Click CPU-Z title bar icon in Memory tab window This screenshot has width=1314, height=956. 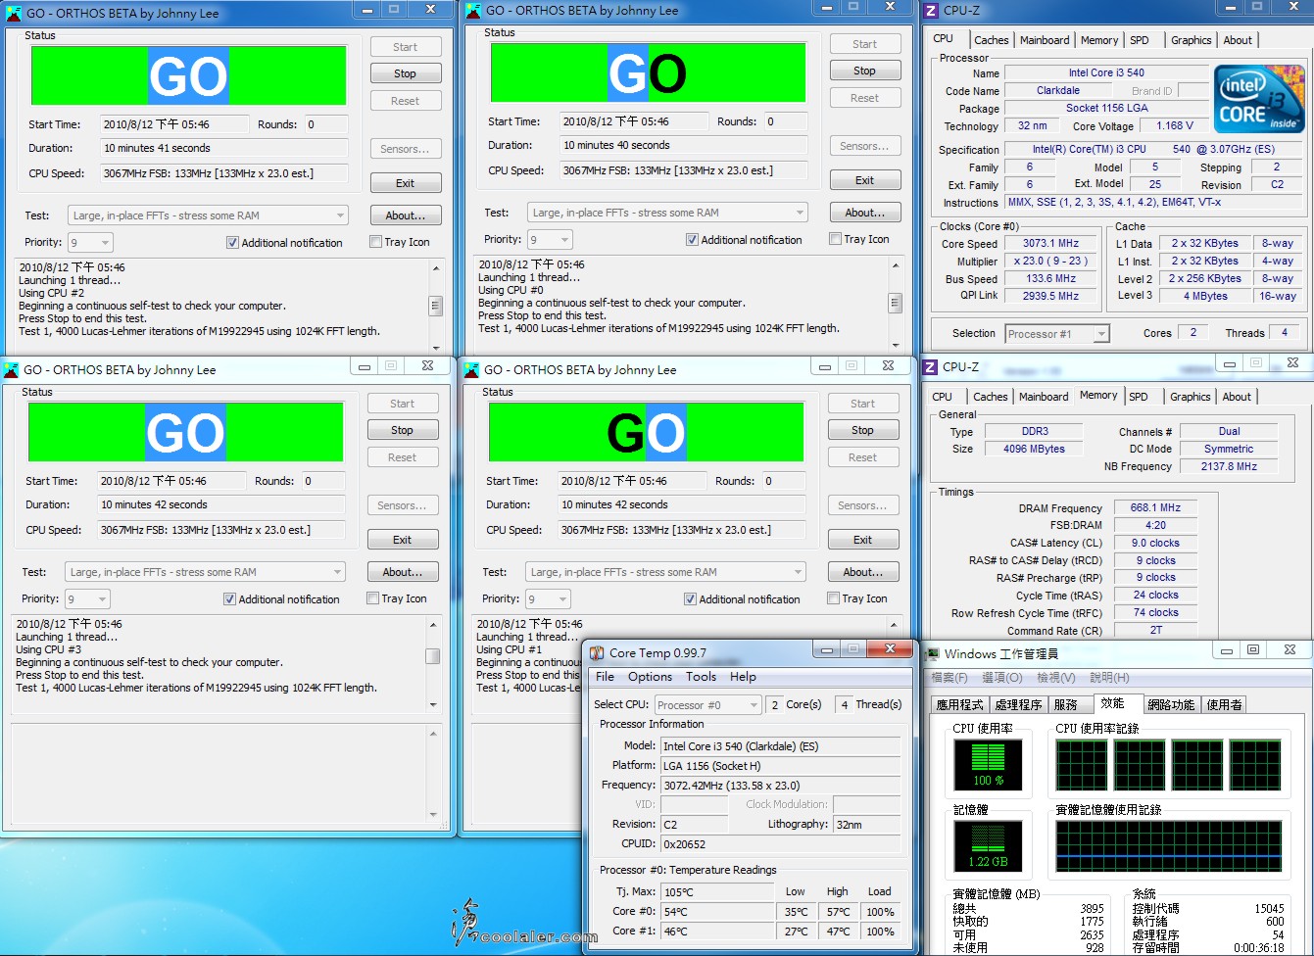tap(931, 367)
